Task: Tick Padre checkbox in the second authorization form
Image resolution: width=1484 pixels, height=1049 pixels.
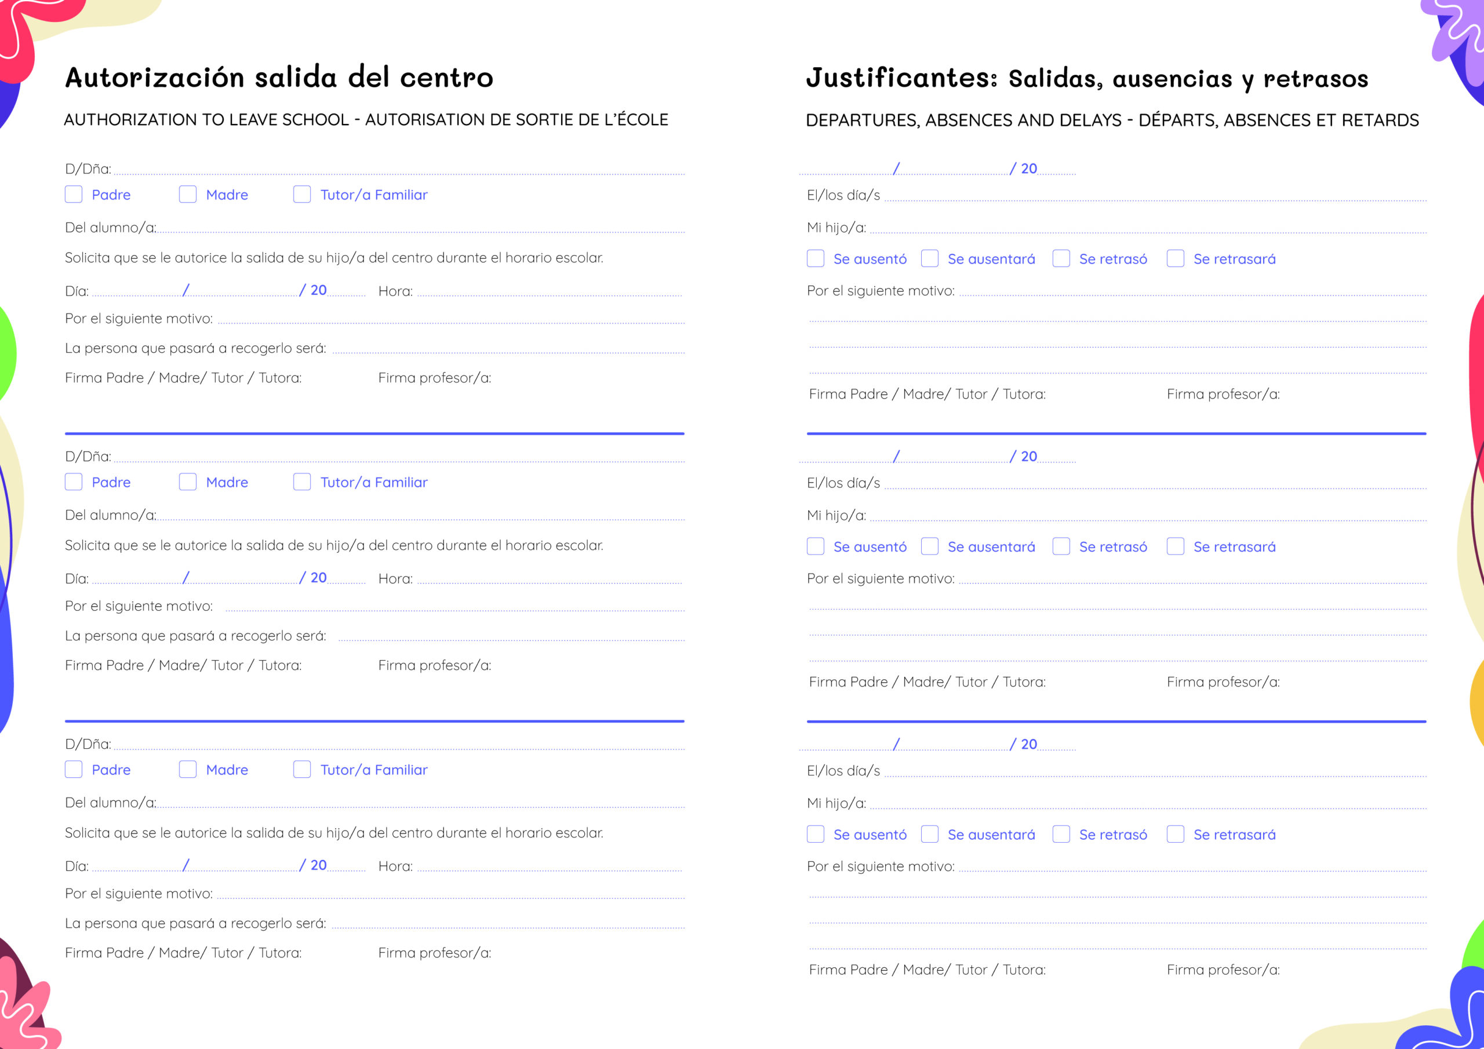Action: pyautogui.click(x=74, y=482)
